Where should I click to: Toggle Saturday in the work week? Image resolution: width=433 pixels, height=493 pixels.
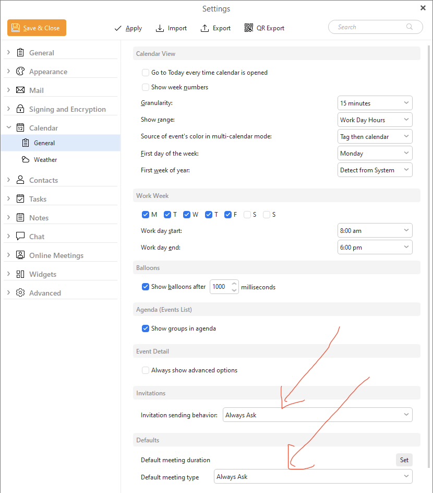[247, 215]
